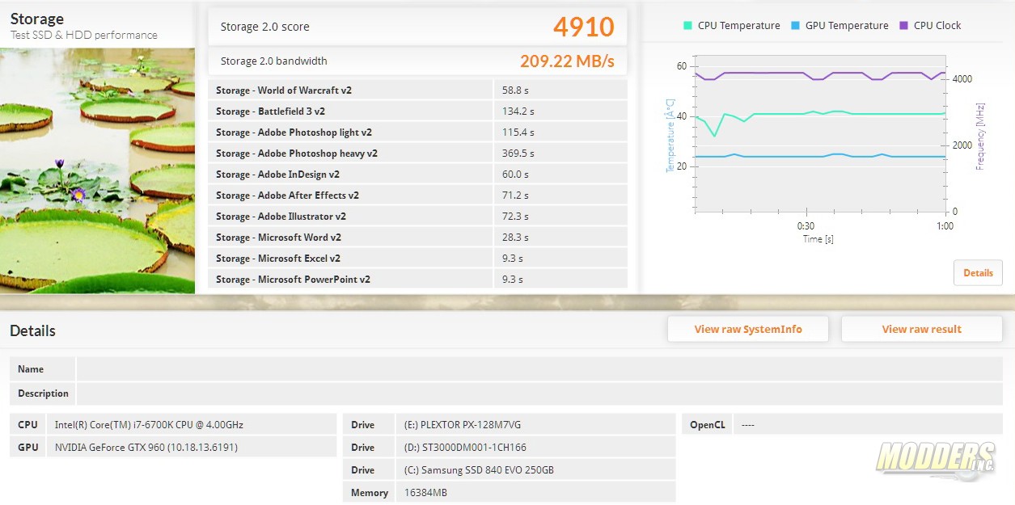
Task: Click the 71.2 s result value
Action: coord(515,196)
